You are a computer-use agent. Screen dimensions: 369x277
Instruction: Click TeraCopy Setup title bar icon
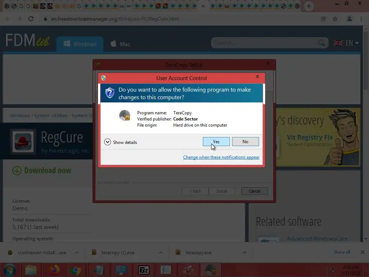pos(99,65)
